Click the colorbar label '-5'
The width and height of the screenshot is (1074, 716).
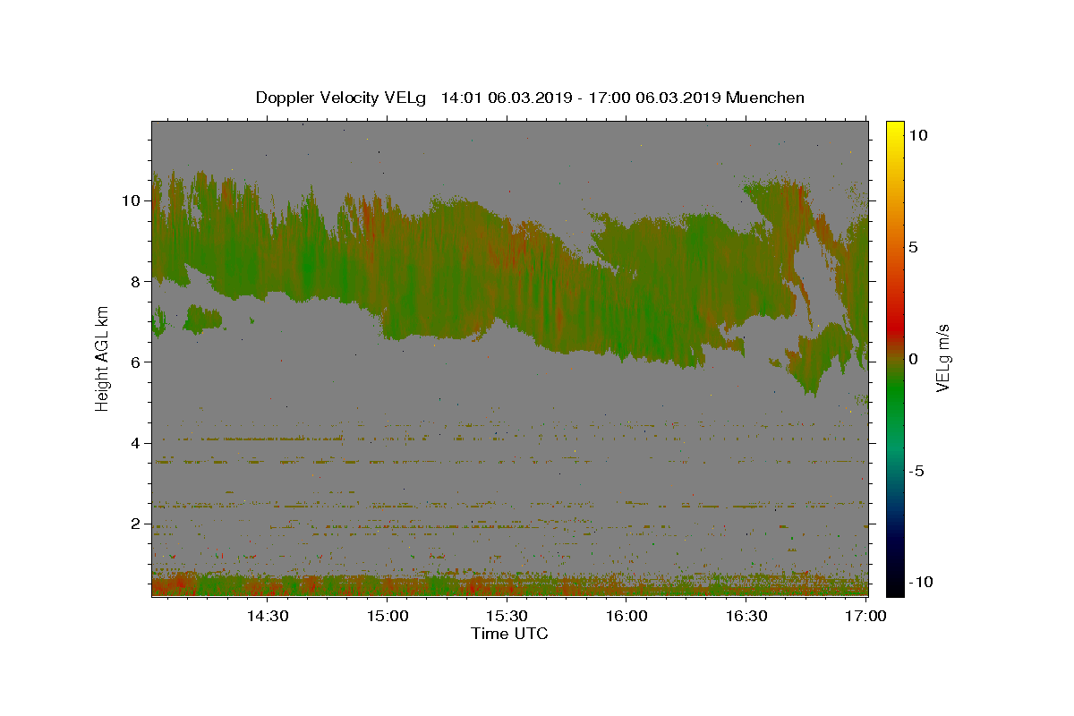917,471
